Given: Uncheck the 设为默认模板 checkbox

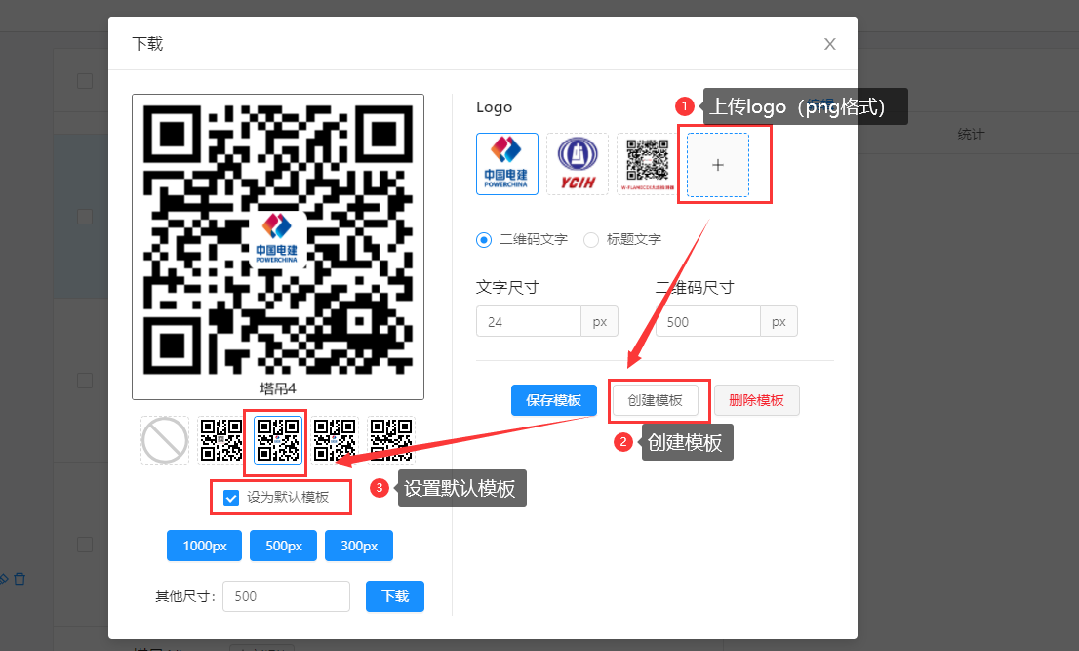Looking at the screenshot, I should pyautogui.click(x=230, y=498).
